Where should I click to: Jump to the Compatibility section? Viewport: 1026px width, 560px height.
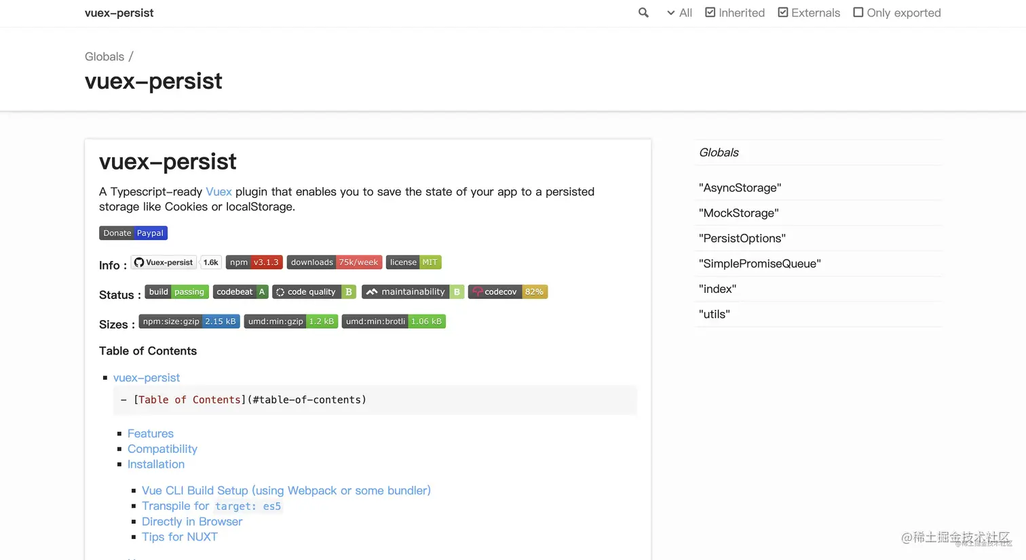[162, 449]
